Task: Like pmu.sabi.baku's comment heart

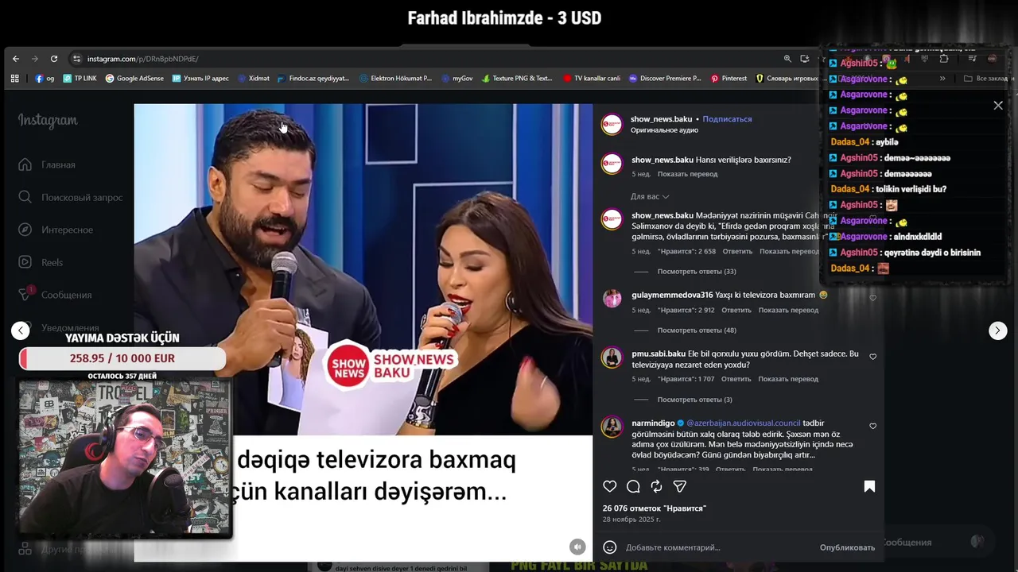Action: [872, 357]
